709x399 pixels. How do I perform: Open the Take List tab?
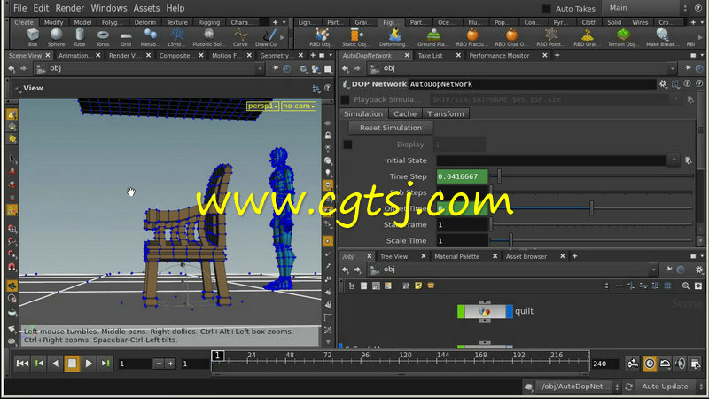430,55
